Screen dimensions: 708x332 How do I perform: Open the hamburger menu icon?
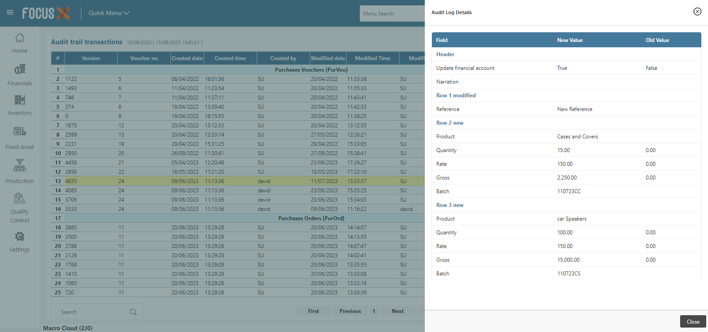coord(10,13)
